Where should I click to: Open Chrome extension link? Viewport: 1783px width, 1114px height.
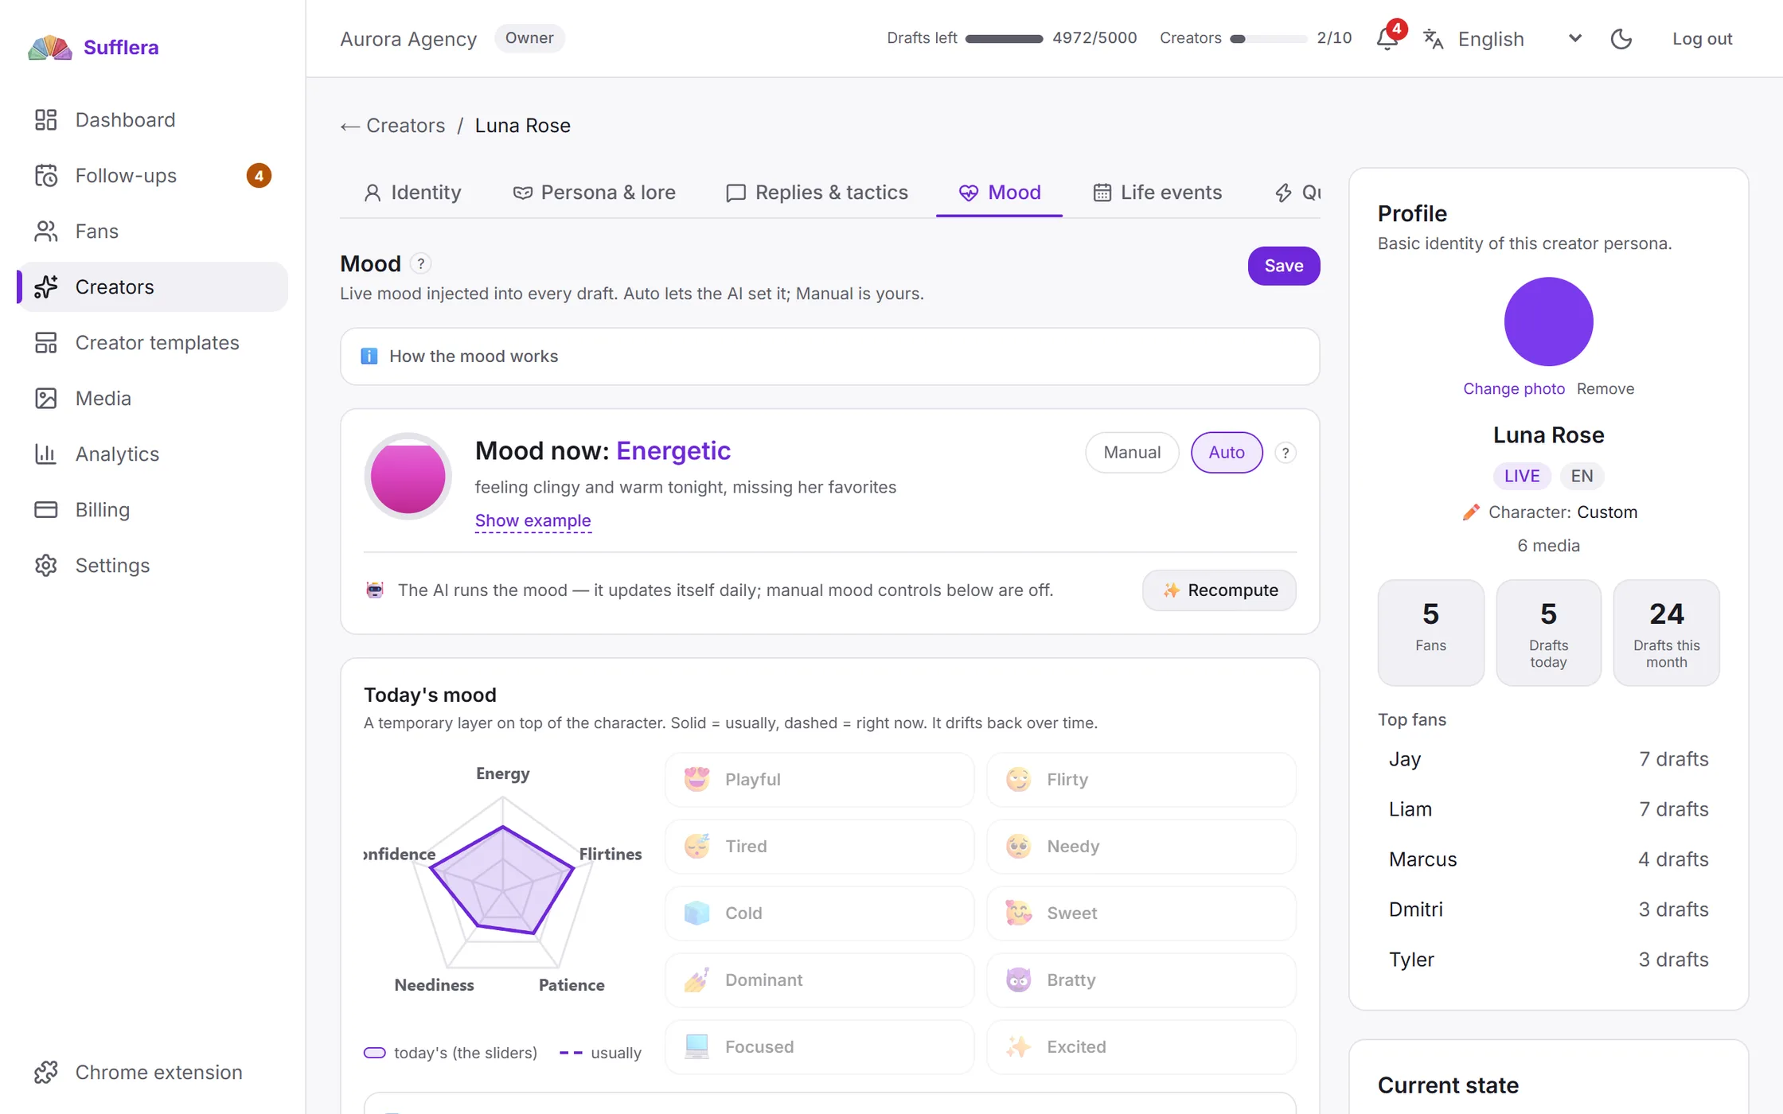click(153, 1072)
